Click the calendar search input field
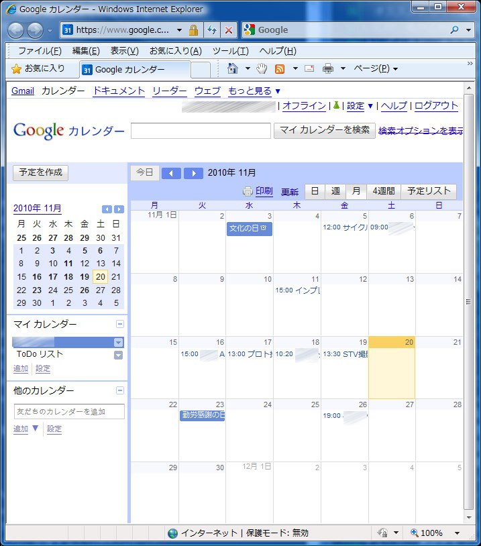Viewport: 481px width, 546px height. click(x=201, y=131)
